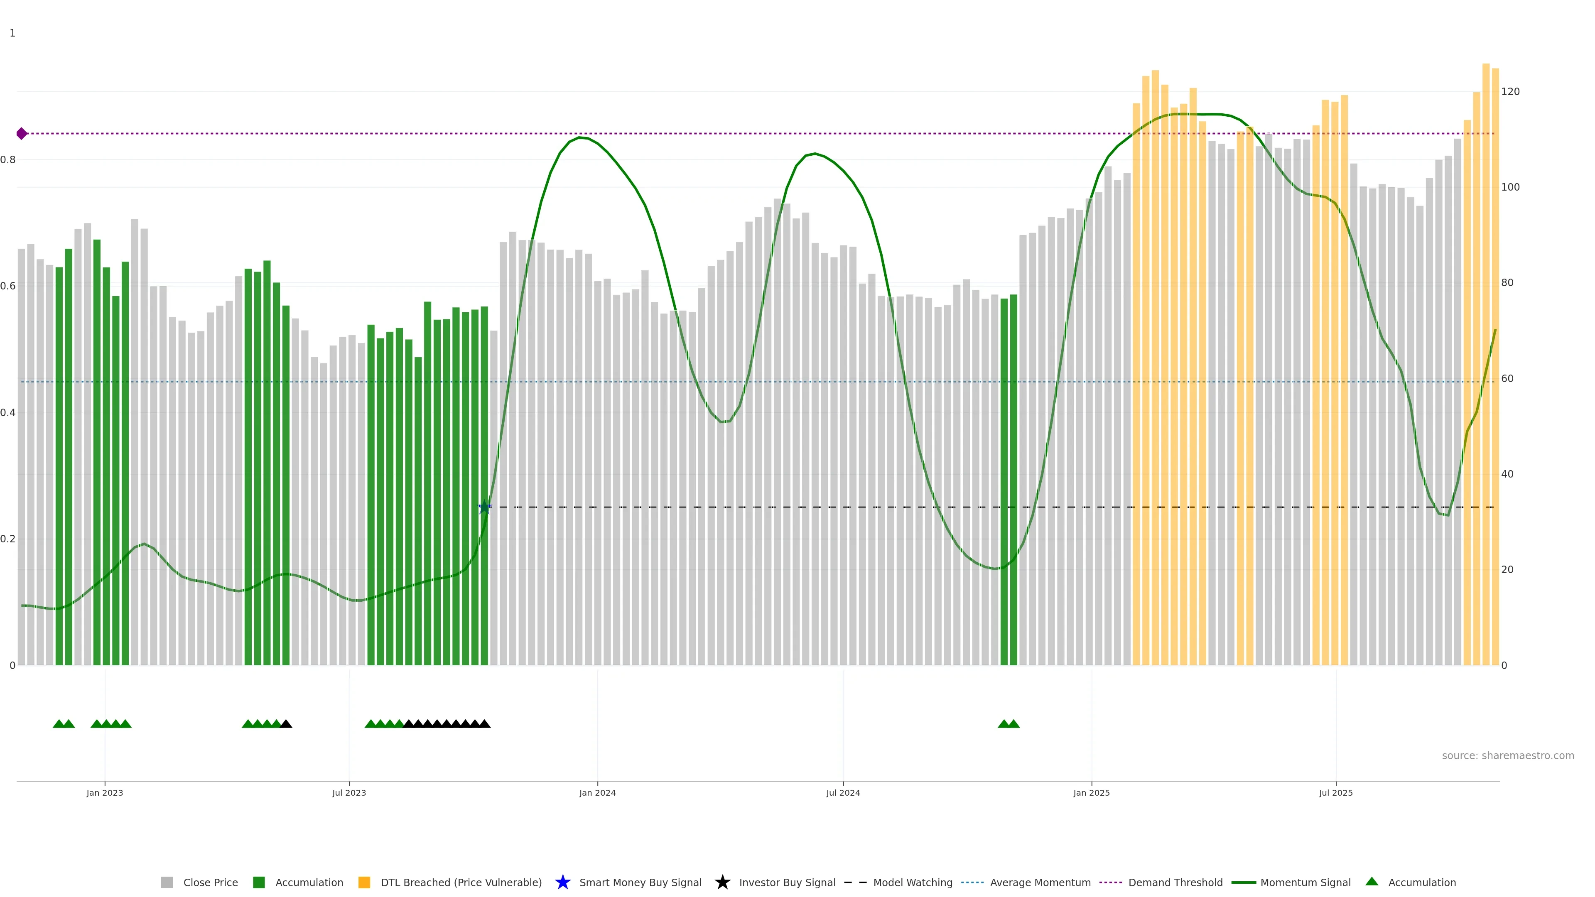Click the green Accumulation triangle legend icon

[1372, 882]
